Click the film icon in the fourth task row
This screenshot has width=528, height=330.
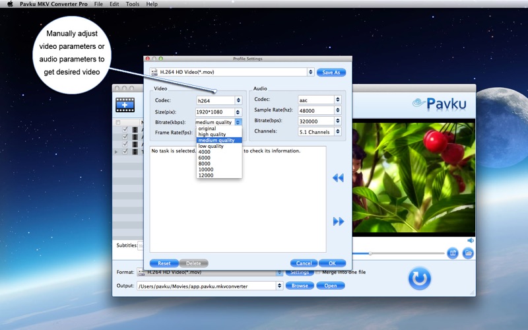pyautogui.click(x=135, y=152)
